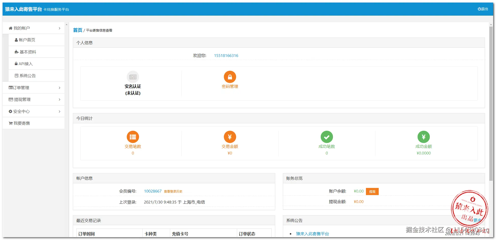Click the notice icon beside 系统公告 in sidebar
This screenshot has height=240, width=496.
pyautogui.click(x=17, y=76)
